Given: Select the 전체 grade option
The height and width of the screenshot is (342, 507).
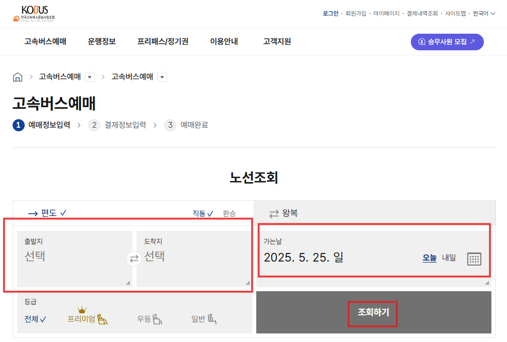Looking at the screenshot, I should [34, 318].
